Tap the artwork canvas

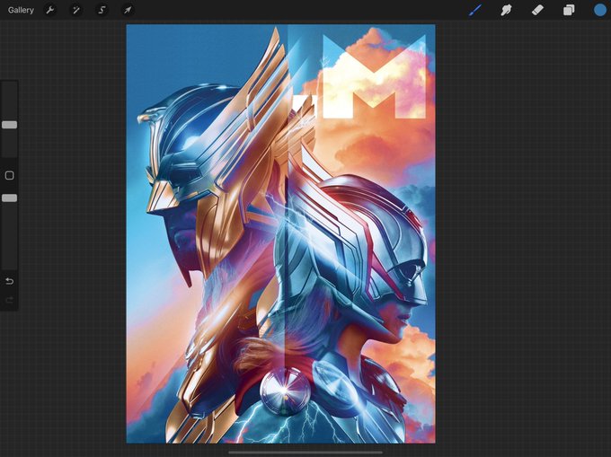280,233
